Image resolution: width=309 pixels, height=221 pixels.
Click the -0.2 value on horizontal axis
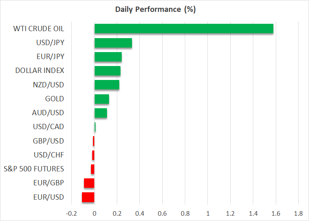[71, 214]
